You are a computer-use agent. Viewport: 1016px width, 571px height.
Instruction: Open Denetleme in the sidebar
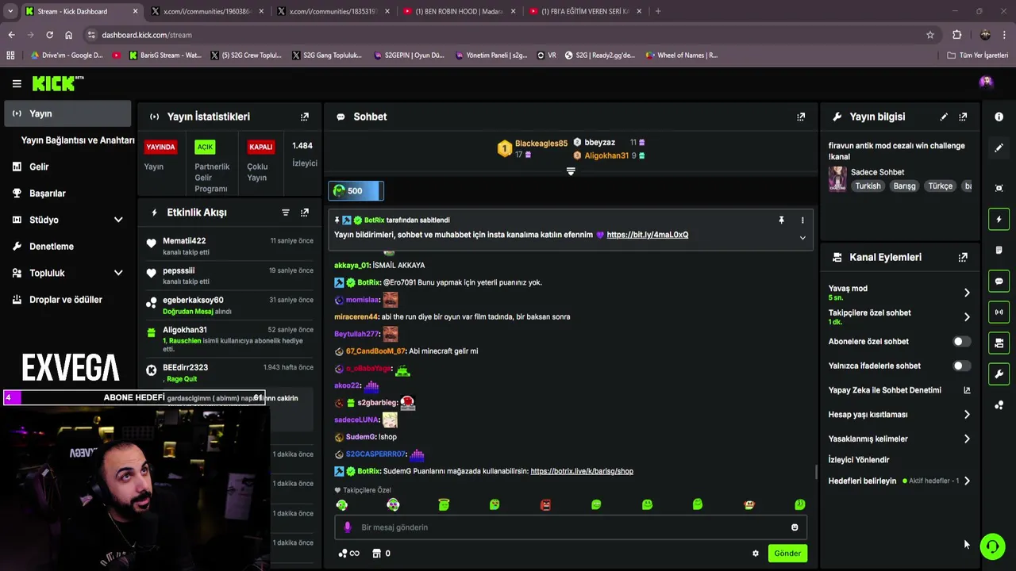pos(52,247)
